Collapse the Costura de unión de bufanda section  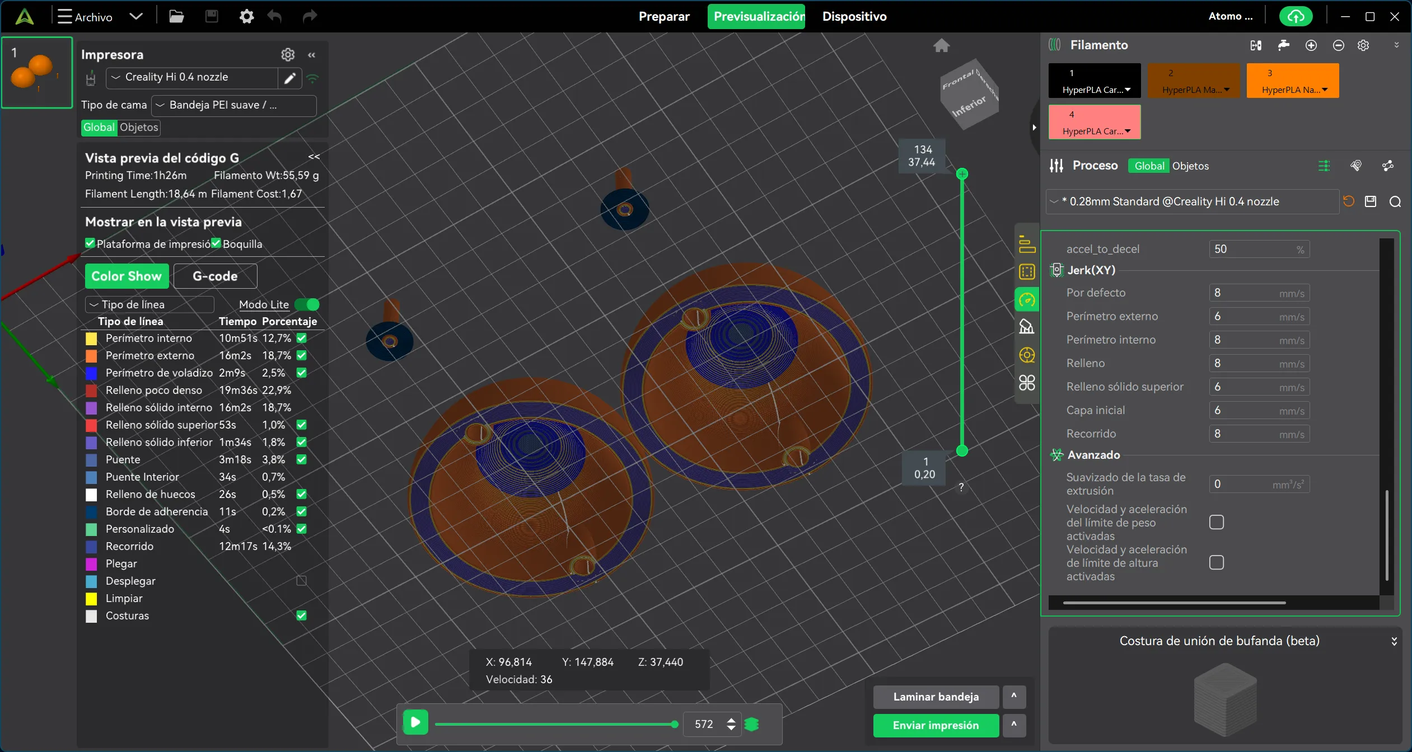(1394, 641)
